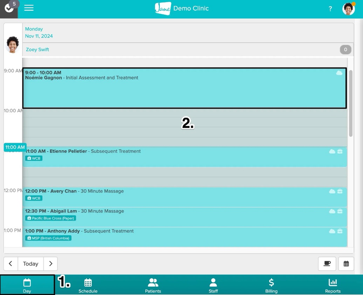Open Avery Chan 12:00 PM appointment
The height and width of the screenshot is (295, 363).
(184, 197)
